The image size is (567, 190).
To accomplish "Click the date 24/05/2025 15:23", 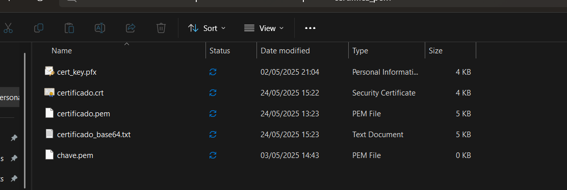I will (x=290, y=135).
